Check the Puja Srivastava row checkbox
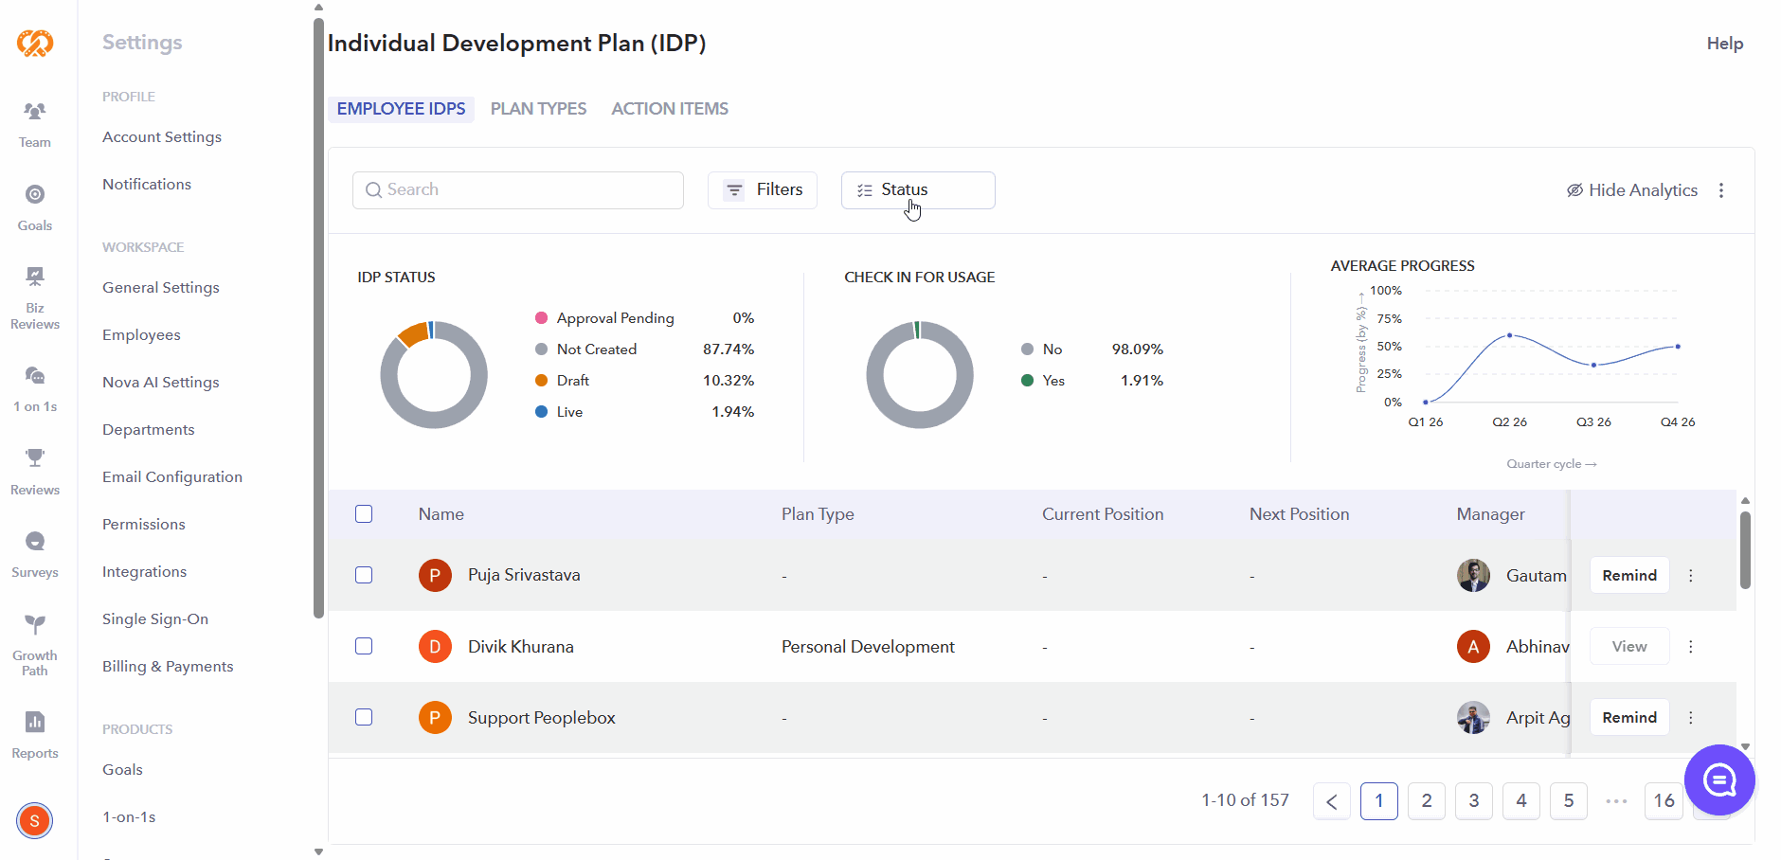This screenshot has height=860, width=1781. point(364,575)
